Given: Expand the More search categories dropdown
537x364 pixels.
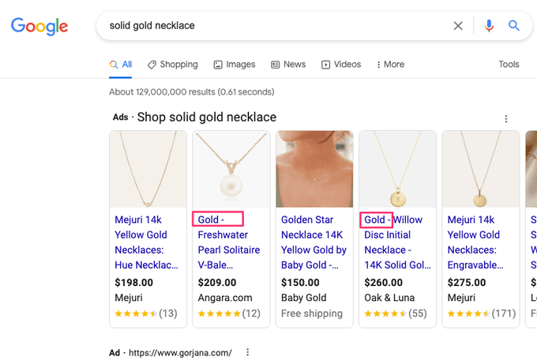Looking at the screenshot, I should click(391, 65).
